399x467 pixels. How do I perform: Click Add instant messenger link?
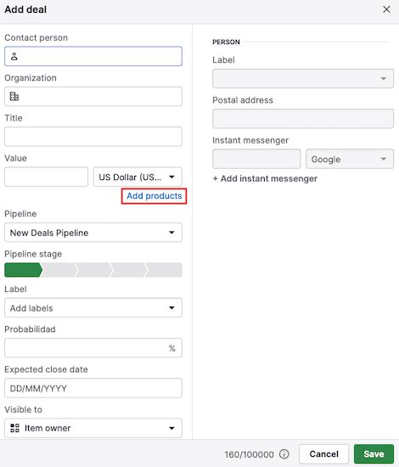[265, 178]
